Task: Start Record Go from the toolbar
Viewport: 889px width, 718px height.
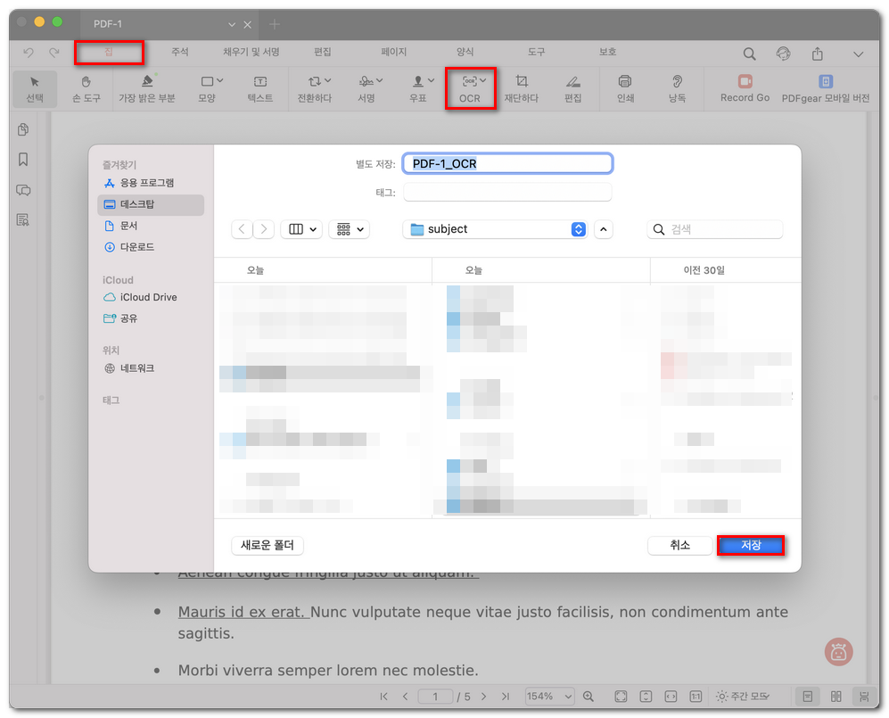Action: point(745,89)
